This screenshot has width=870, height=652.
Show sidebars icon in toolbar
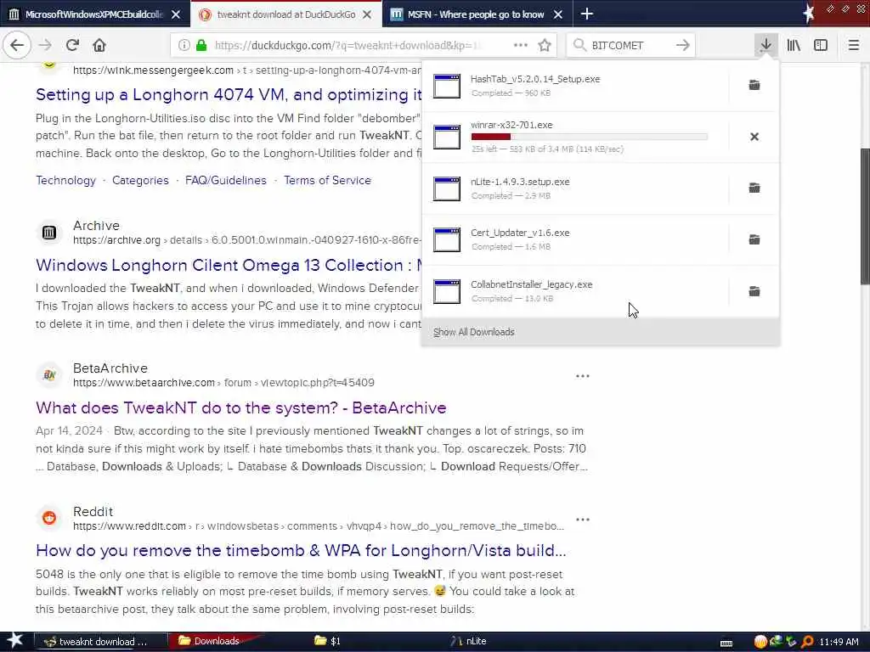click(821, 45)
